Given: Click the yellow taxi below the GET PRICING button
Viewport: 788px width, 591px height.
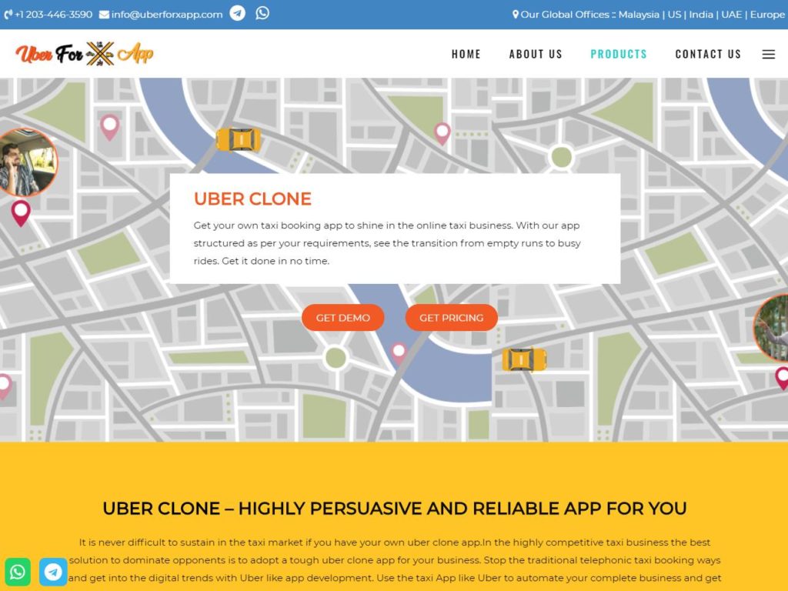Looking at the screenshot, I should tap(523, 360).
